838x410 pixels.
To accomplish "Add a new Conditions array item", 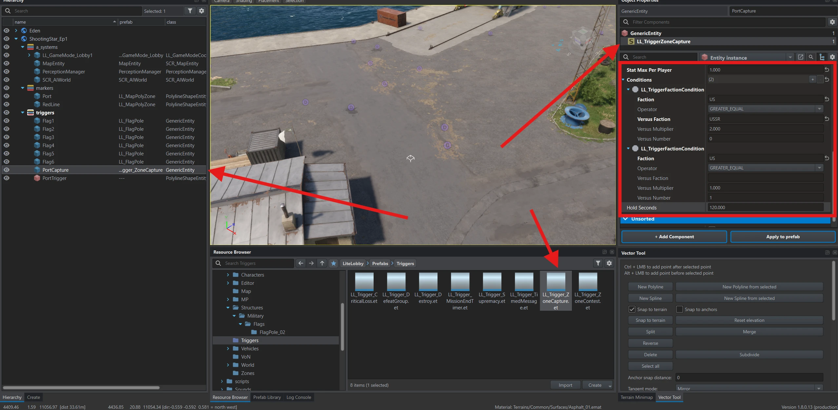I will click(x=812, y=79).
